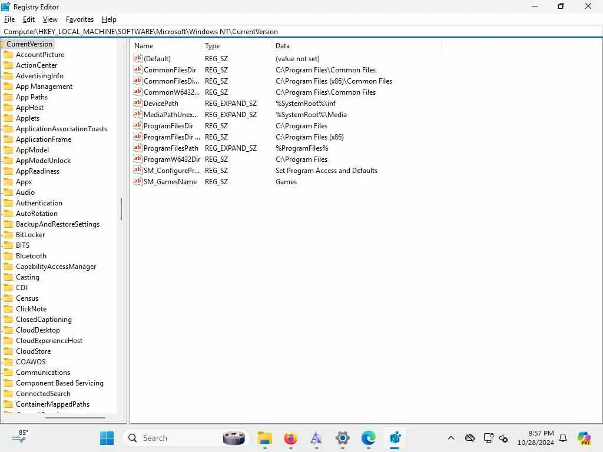Viewport: 603px width, 452px height.
Task: Open the File menu
Action: 9,19
